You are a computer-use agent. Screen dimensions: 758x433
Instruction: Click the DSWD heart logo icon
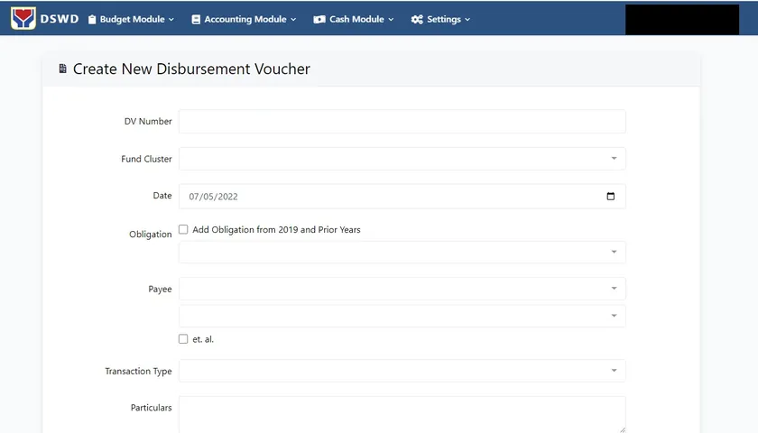(23, 18)
